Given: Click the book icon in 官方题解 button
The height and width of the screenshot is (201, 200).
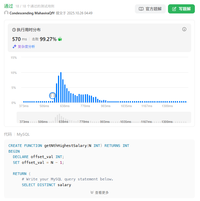Looking at the screenshot, I should click(x=141, y=9).
